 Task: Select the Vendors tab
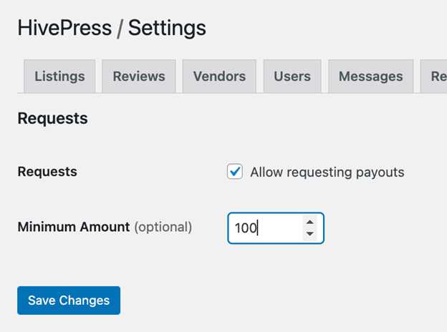(x=219, y=77)
